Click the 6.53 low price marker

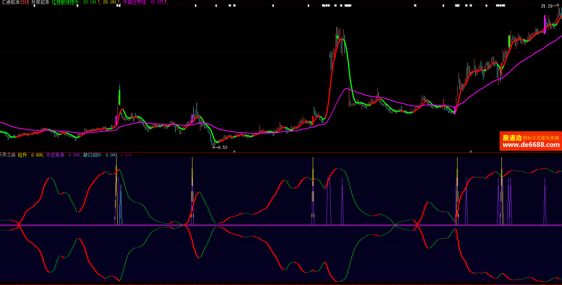(x=220, y=147)
